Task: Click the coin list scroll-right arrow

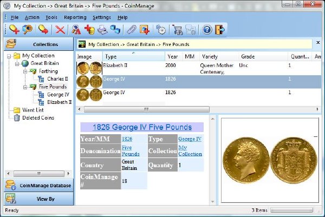Action: (317, 109)
